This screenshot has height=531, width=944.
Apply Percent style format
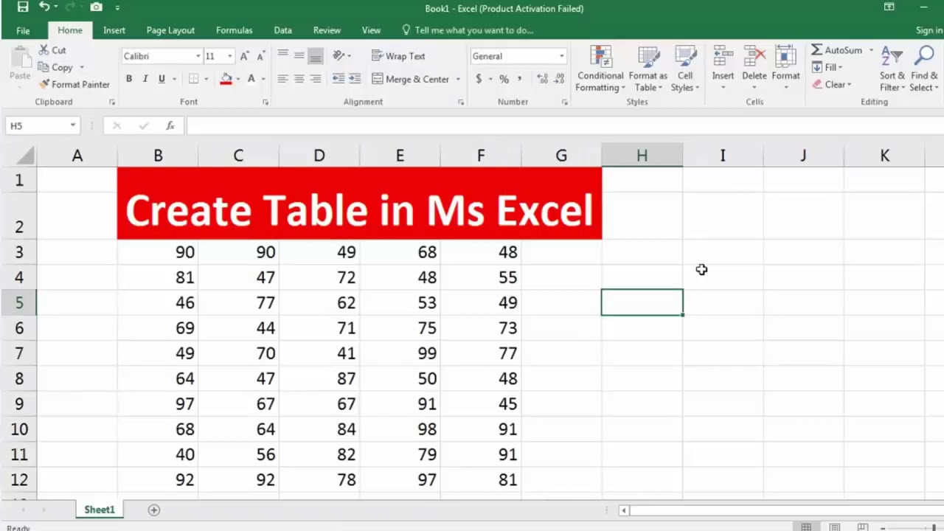(504, 79)
